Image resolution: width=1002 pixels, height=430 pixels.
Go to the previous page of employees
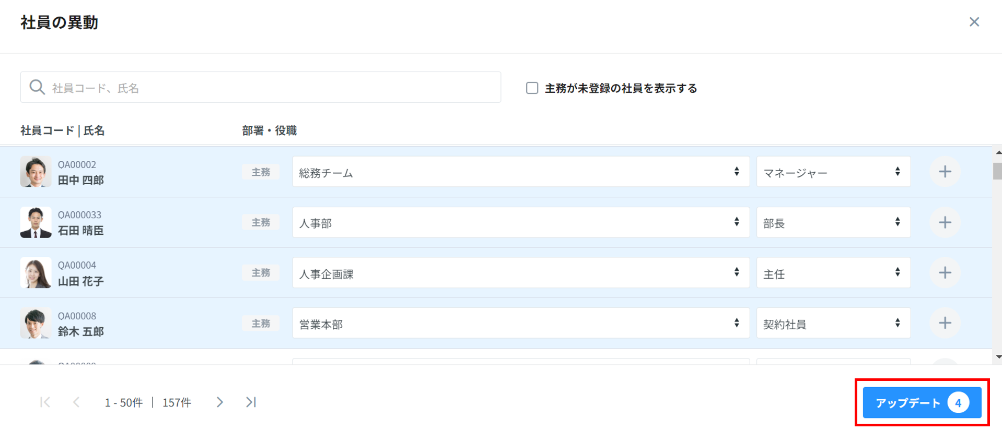point(76,402)
